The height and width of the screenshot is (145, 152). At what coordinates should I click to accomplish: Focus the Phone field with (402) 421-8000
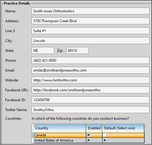90,60
